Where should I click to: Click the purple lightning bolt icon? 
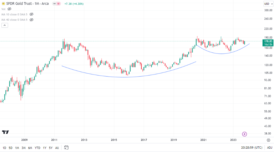click(x=244, y=134)
